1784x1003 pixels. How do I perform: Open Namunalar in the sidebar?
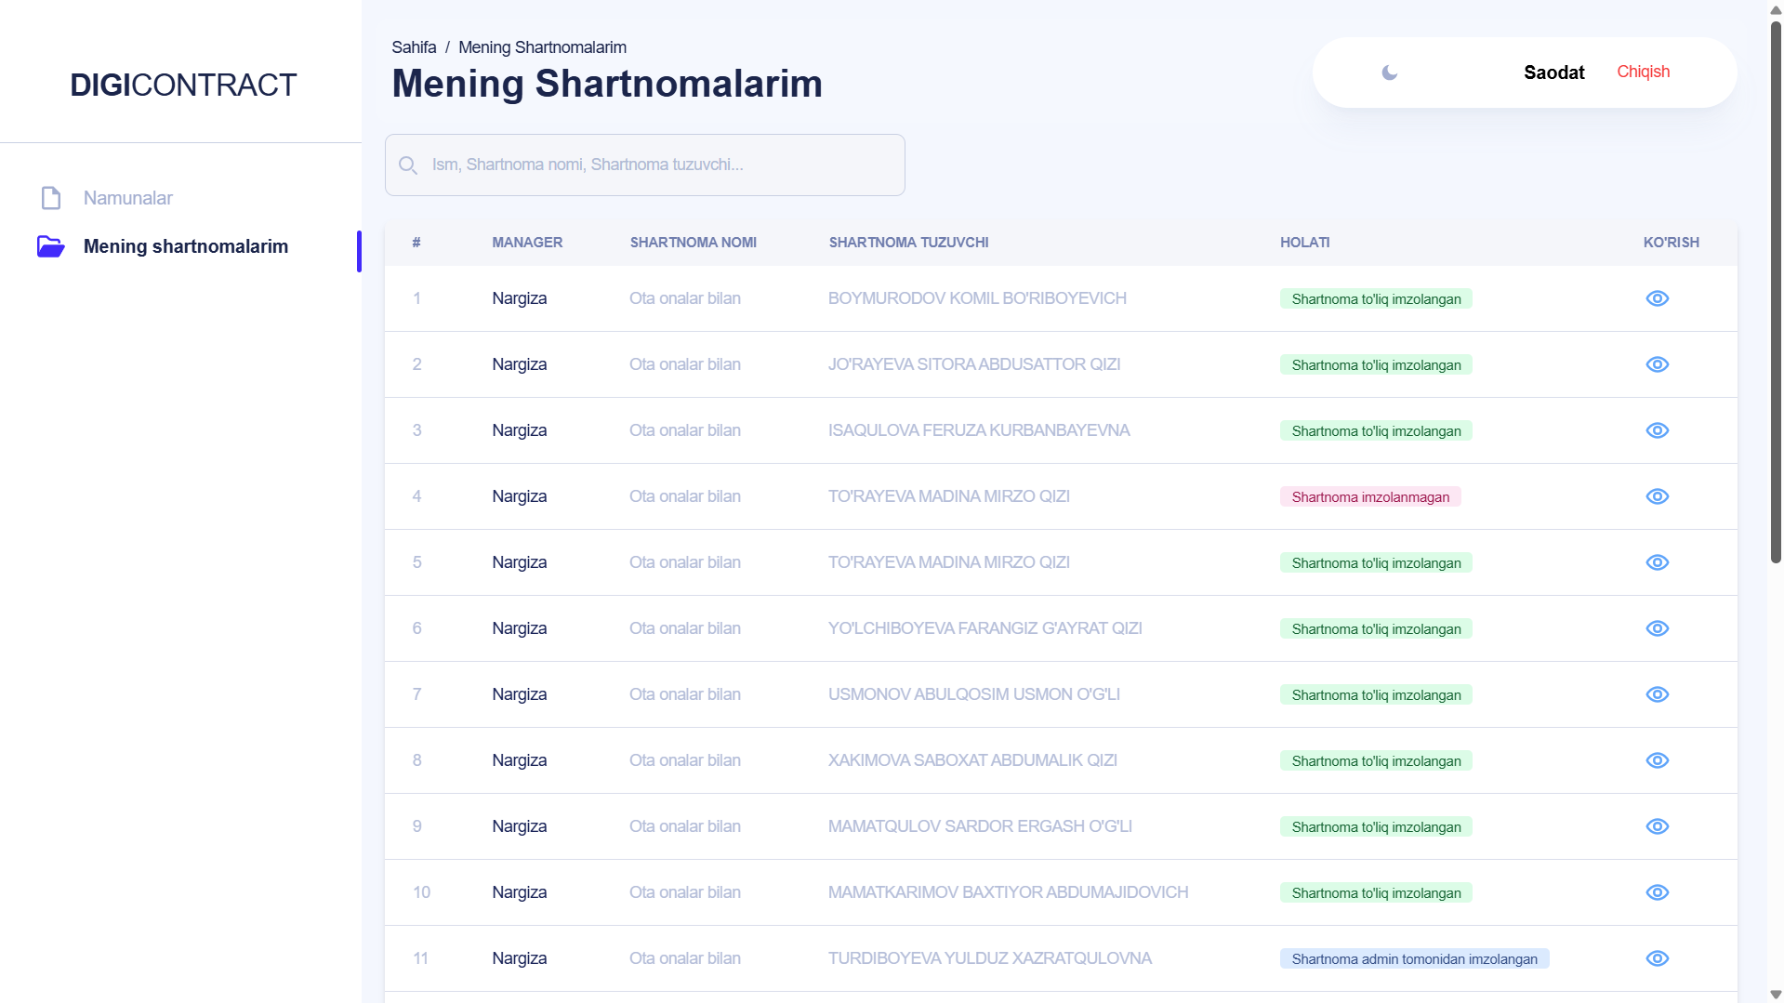click(127, 198)
